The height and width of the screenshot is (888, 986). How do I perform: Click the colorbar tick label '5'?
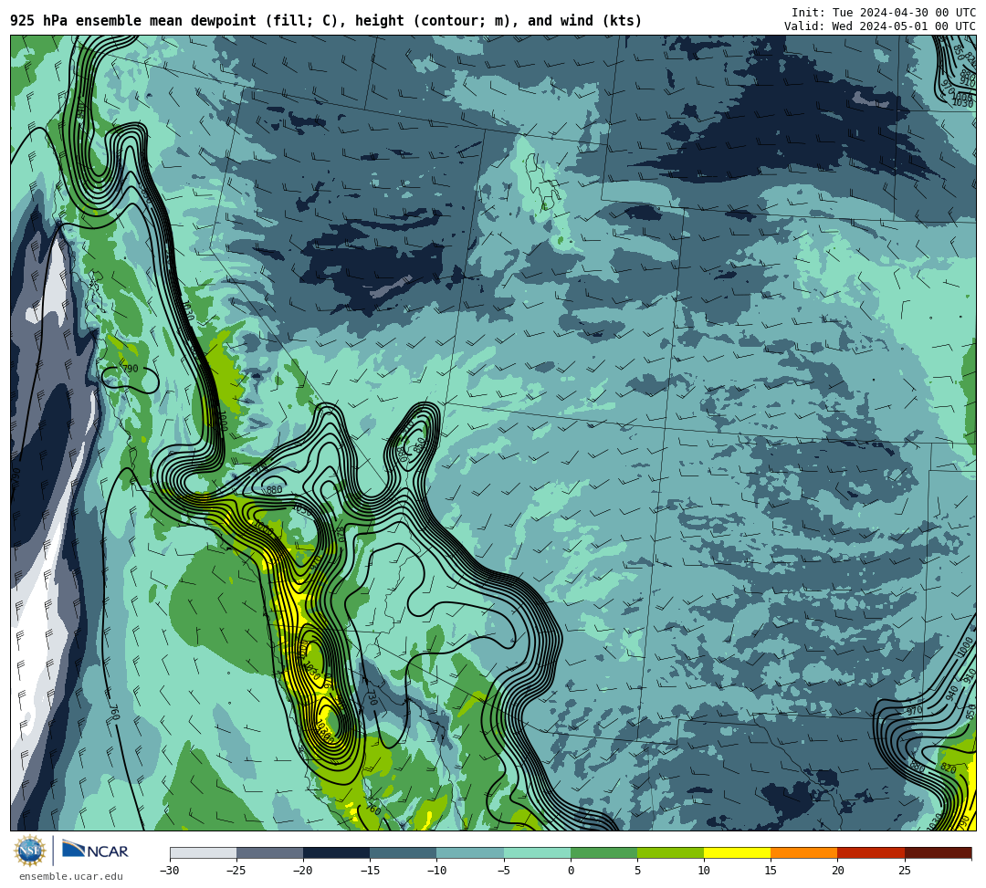[x=637, y=871]
